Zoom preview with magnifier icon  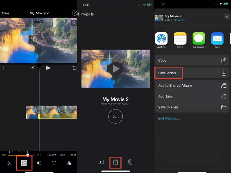[x=74, y=23]
